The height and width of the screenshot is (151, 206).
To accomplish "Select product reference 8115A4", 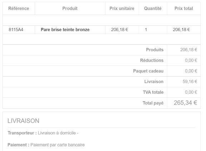I will pos(16,30).
